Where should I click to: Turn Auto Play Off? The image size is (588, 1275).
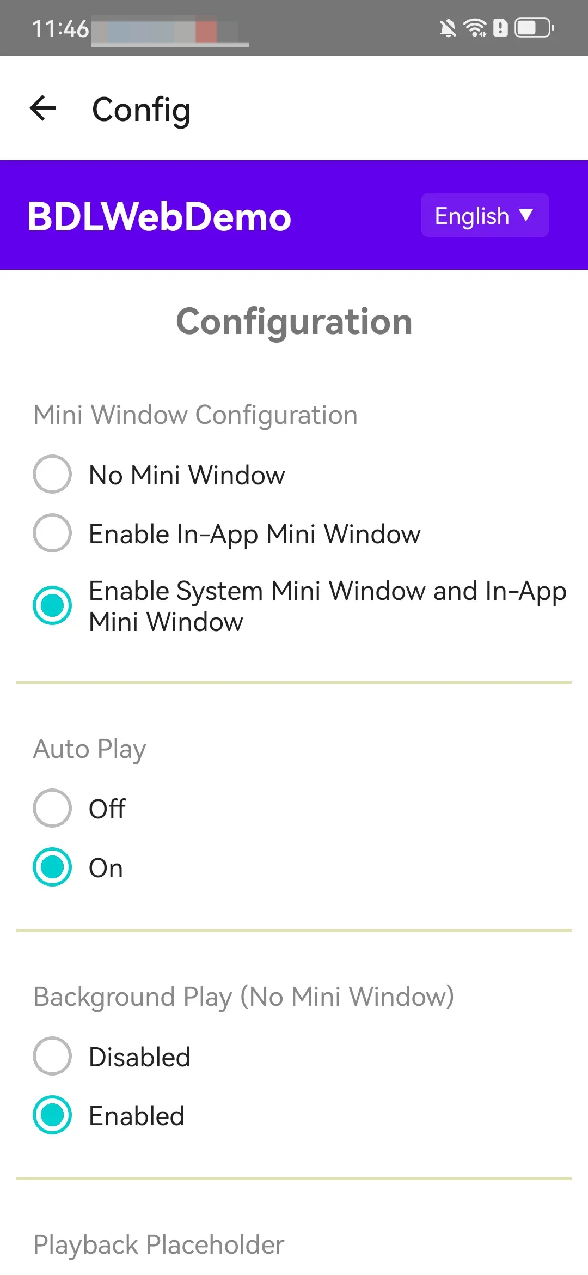52,808
